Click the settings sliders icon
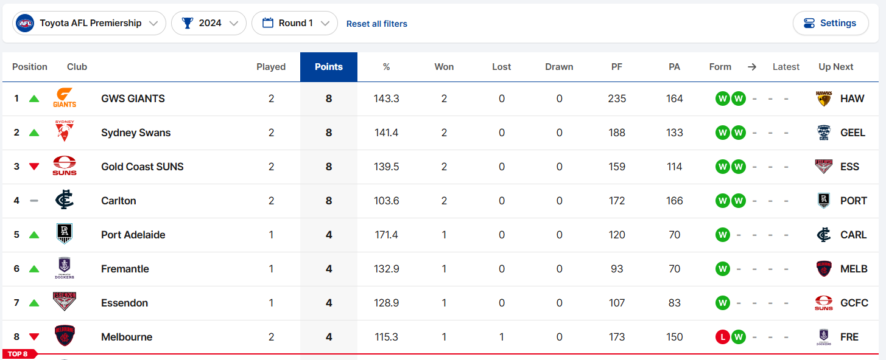This screenshot has height=360, width=886. [809, 23]
